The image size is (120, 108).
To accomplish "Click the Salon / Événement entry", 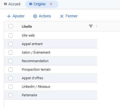I will point(36,53).
